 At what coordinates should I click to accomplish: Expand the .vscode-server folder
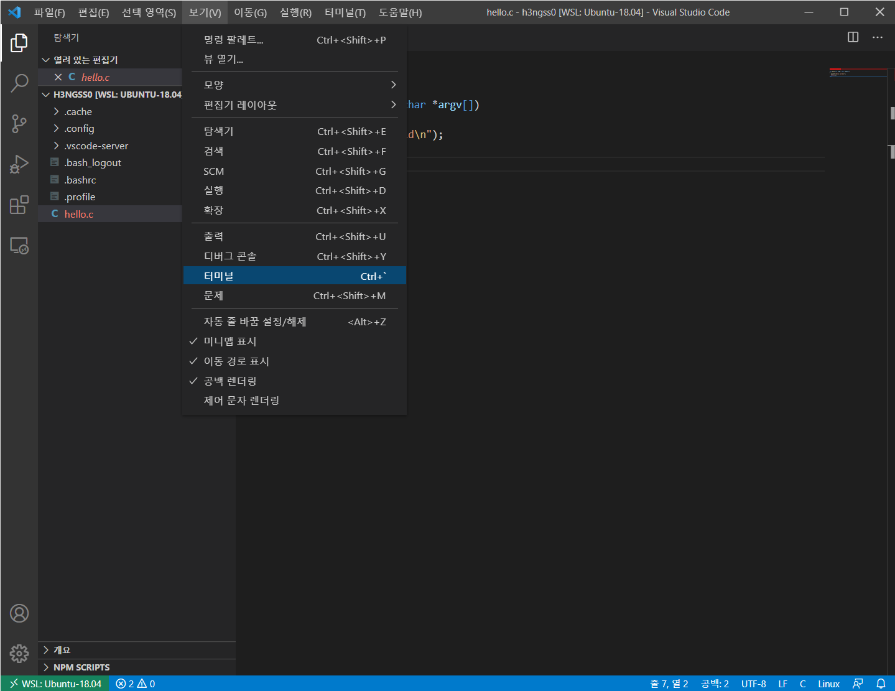coord(110,146)
